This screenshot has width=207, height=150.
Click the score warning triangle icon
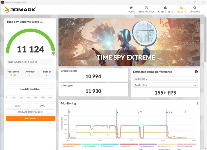[42, 22]
